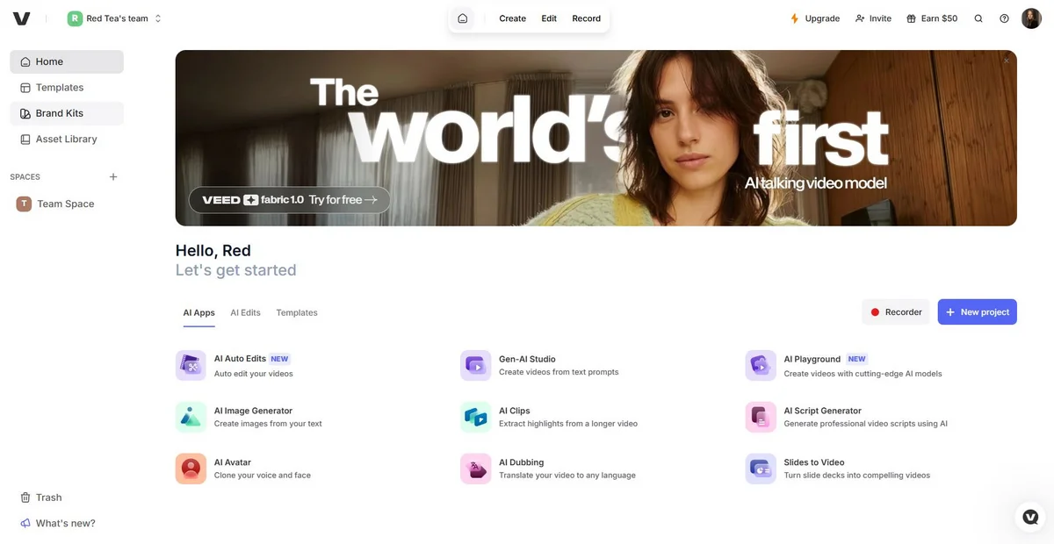Click the AI Image Generator icon
Viewport: 1054px width, 544px height.
[191, 418]
